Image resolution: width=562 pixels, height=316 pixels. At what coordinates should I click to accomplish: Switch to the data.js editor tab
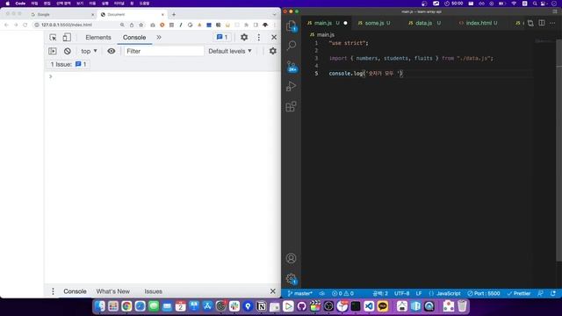tap(423, 23)
